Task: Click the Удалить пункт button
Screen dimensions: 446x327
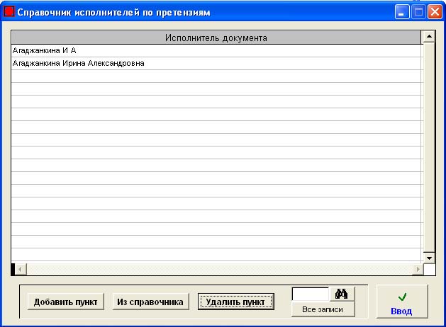Action: [236, 302]
